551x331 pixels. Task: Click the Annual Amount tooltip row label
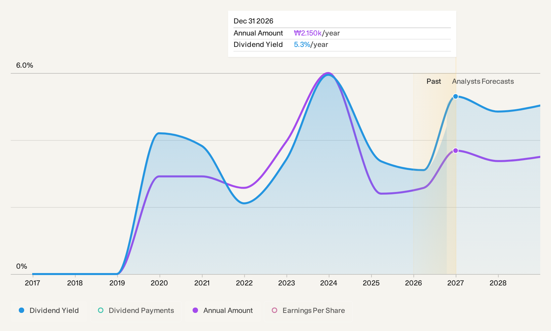coord(258,33)
